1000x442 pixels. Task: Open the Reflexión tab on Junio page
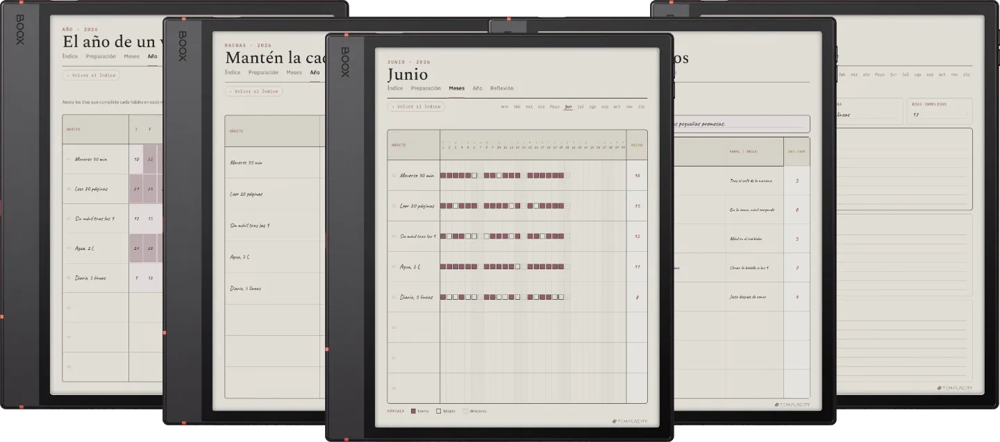pyautogui.click(x=502, y=88)
